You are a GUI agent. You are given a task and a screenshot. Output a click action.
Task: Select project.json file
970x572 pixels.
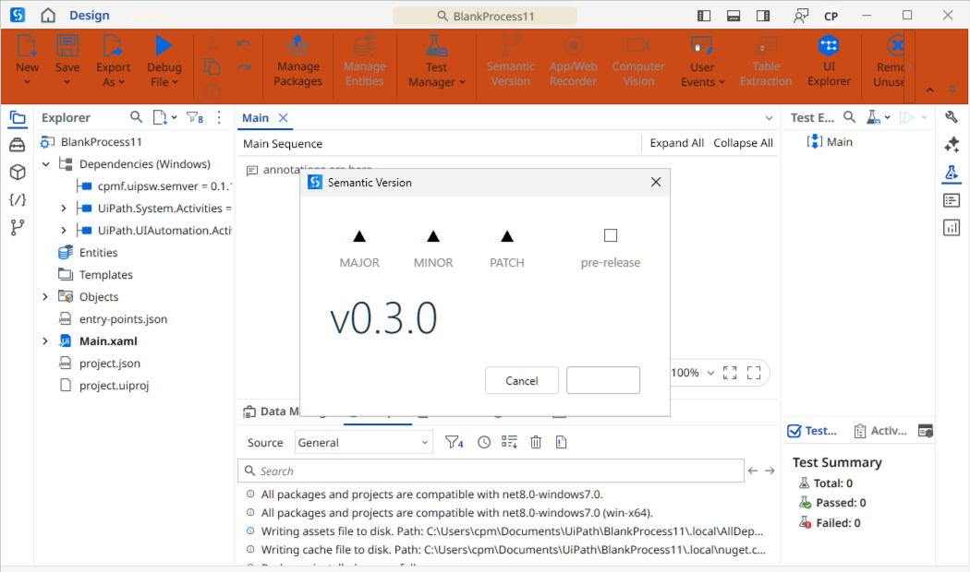point(109,363)
